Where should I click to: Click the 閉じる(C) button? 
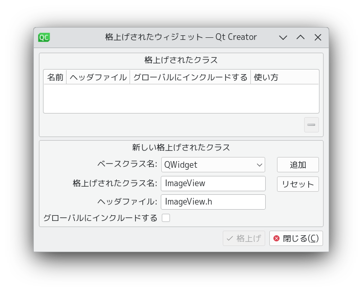(x=296, y=238)
